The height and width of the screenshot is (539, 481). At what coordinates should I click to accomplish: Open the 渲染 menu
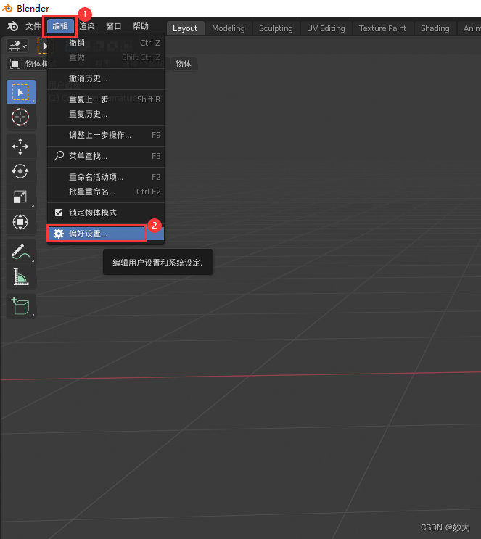[x=87, y=26]
